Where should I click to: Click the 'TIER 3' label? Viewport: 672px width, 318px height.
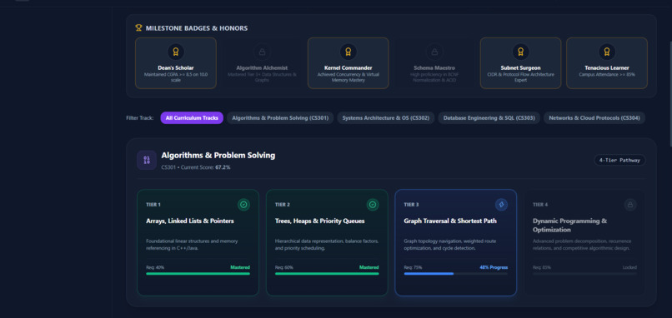(x=411, y=205)
